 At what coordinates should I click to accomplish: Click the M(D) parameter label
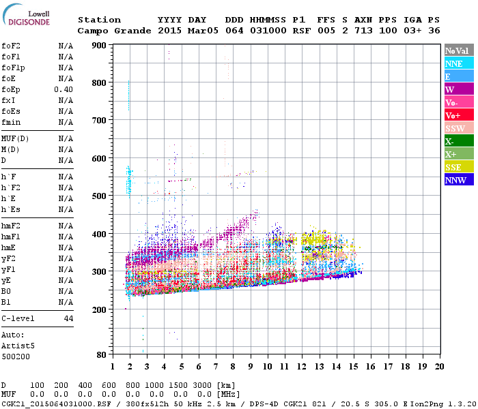(10, 150)
